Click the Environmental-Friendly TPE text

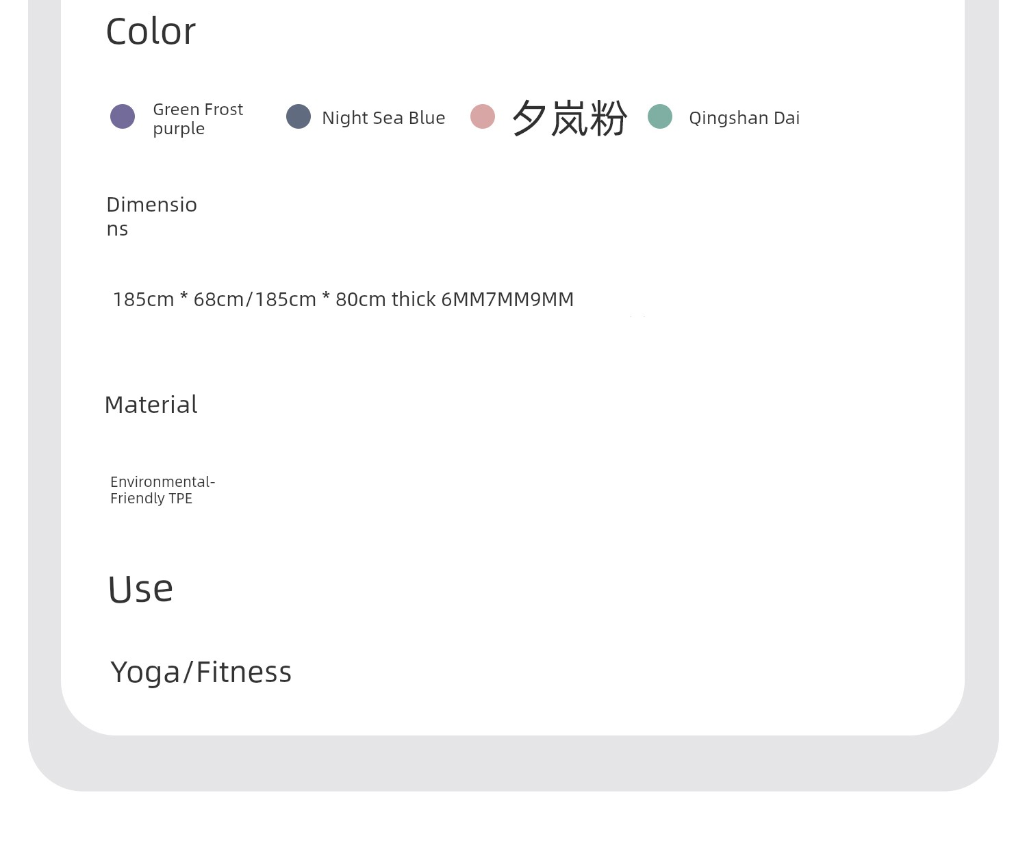point(163,490)
